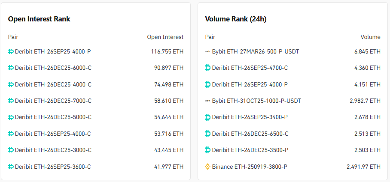Click Bybit icon beside ETH-31OCT25-1000-P-USDT
This screenshot has width=390, height=182.
click(207, 101)
